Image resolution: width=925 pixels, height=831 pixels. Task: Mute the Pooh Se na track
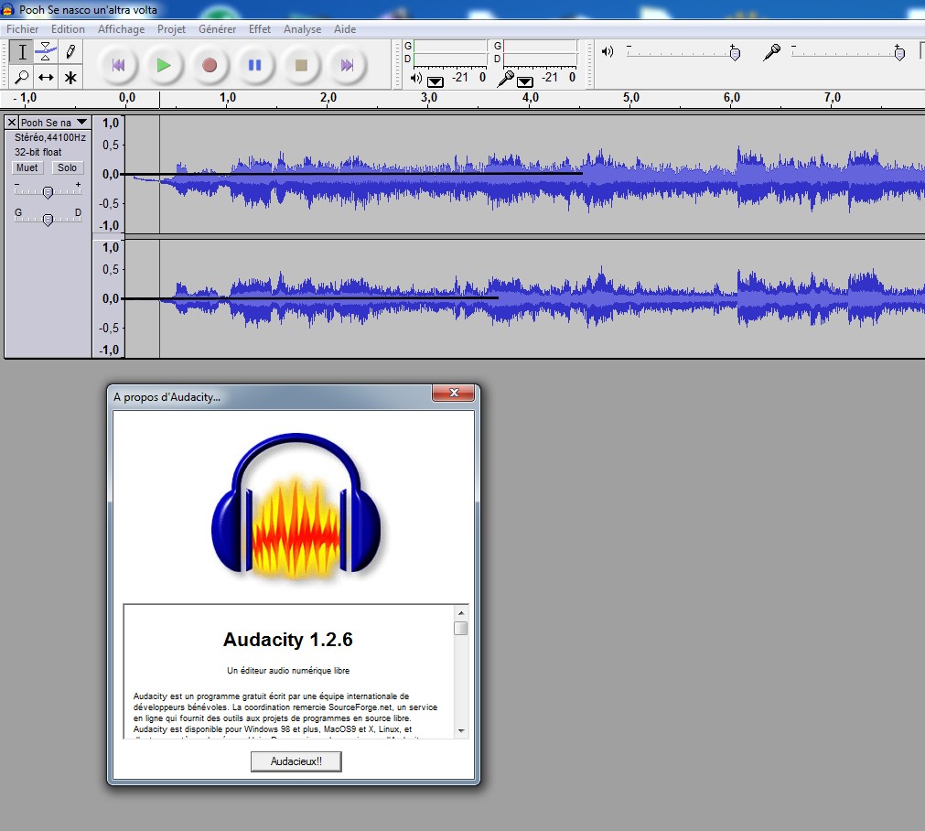click(x=27, y=167)
